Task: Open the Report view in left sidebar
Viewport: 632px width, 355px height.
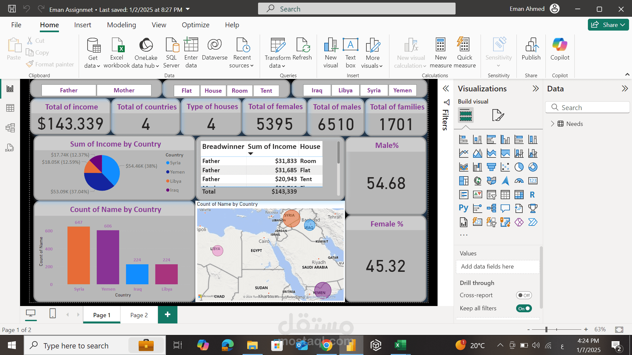Action: (x=10, y=88)
